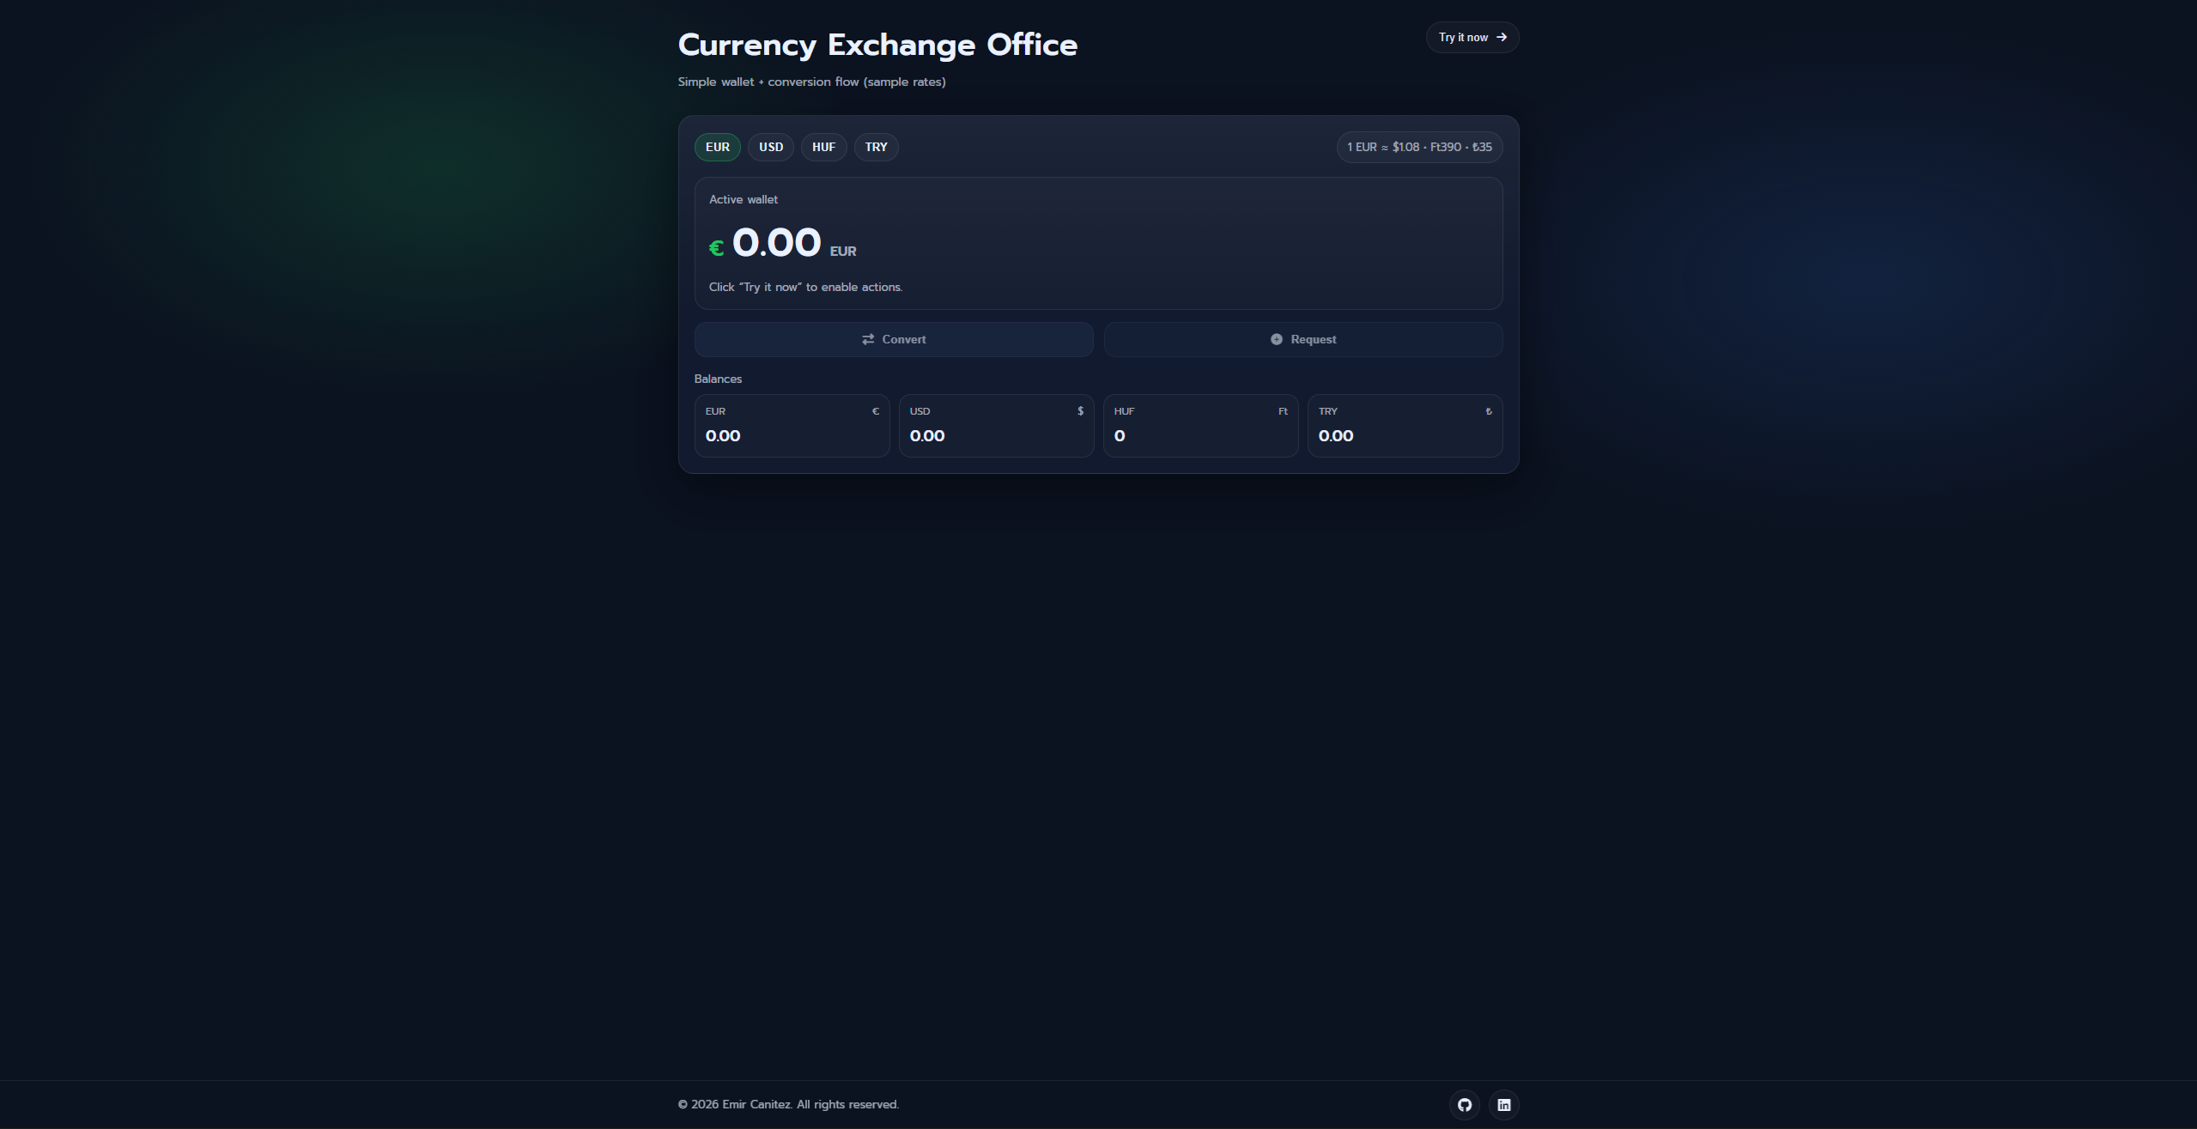Click the swap-arrows icon on Convert button
Image resolution: width=2197 pixels, height=1129 pixels.
pyautogui.click(x=867, y=339)
